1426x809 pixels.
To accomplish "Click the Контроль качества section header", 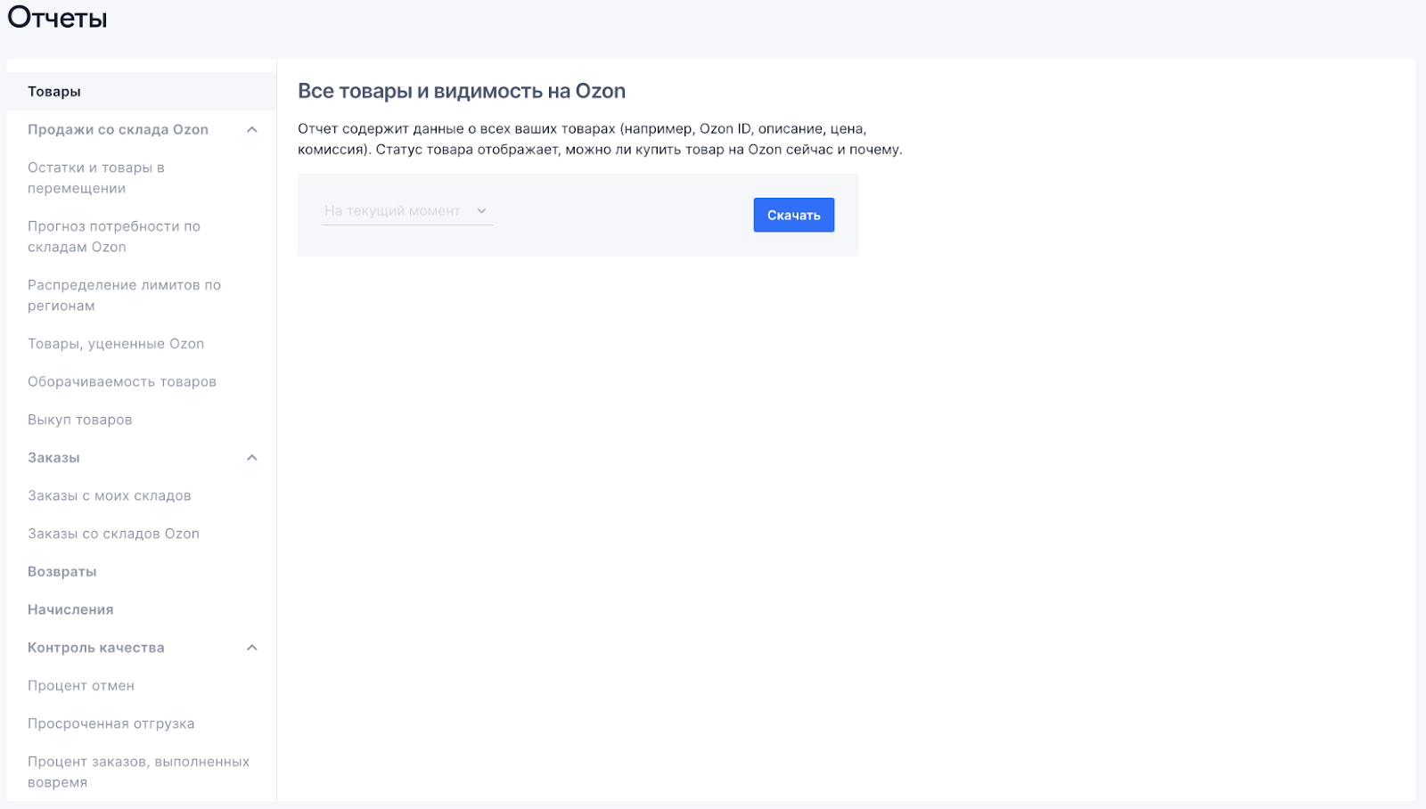I will tap(96, 648).
